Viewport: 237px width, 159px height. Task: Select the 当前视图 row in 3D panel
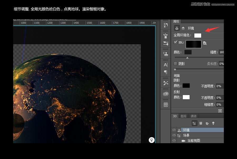tap(197, 141)
